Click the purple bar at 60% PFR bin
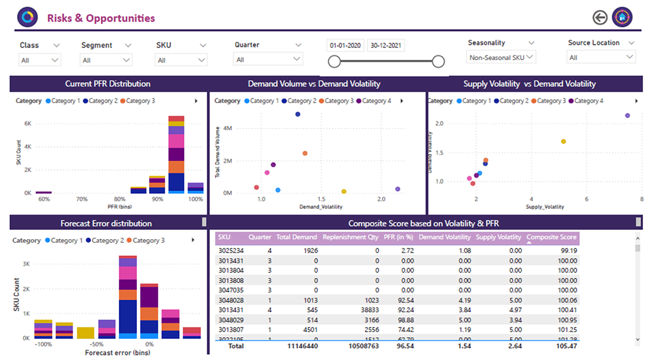The width and height of the screenshot is (647, 364). pos(43,192)
